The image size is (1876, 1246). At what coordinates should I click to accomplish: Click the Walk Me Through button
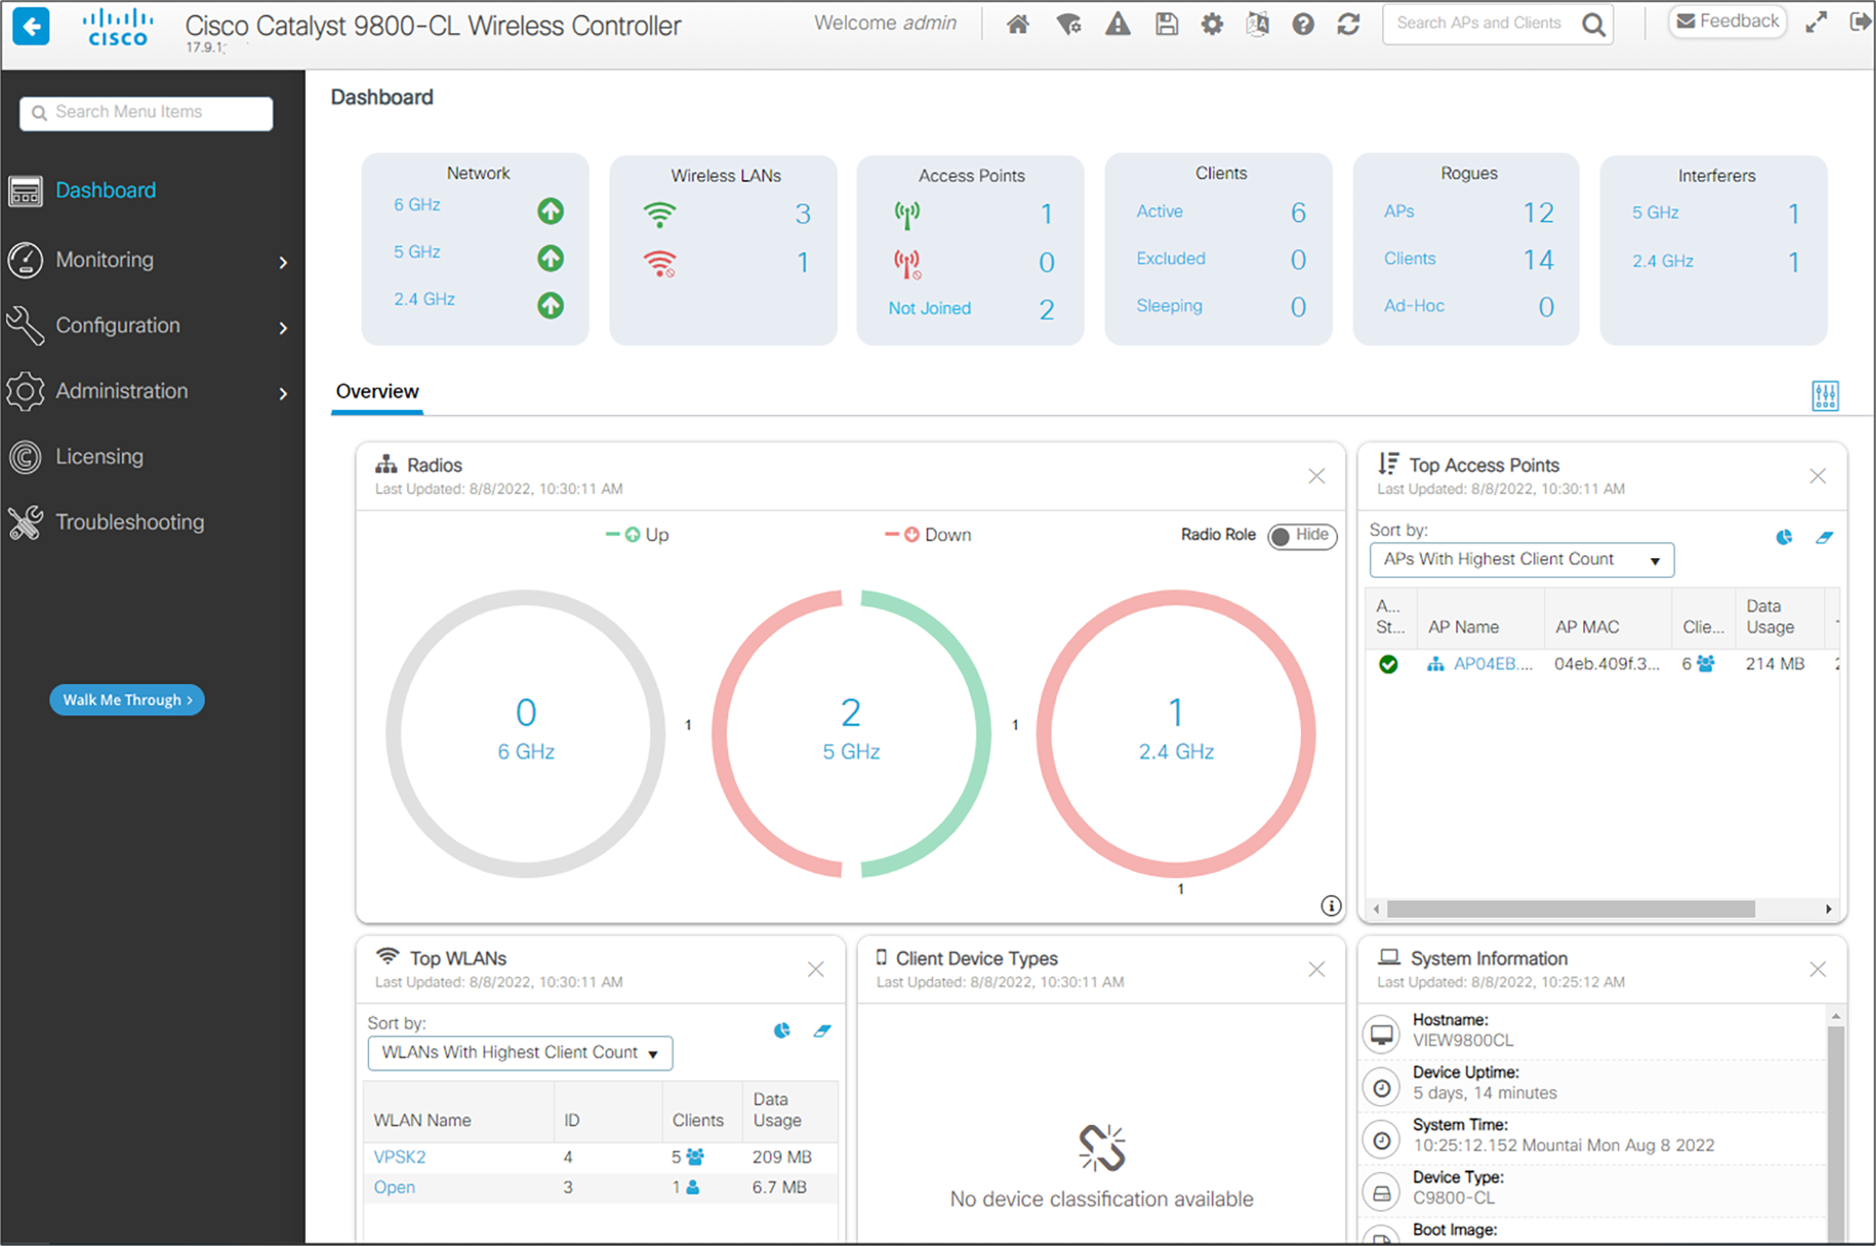coord(127,700)
